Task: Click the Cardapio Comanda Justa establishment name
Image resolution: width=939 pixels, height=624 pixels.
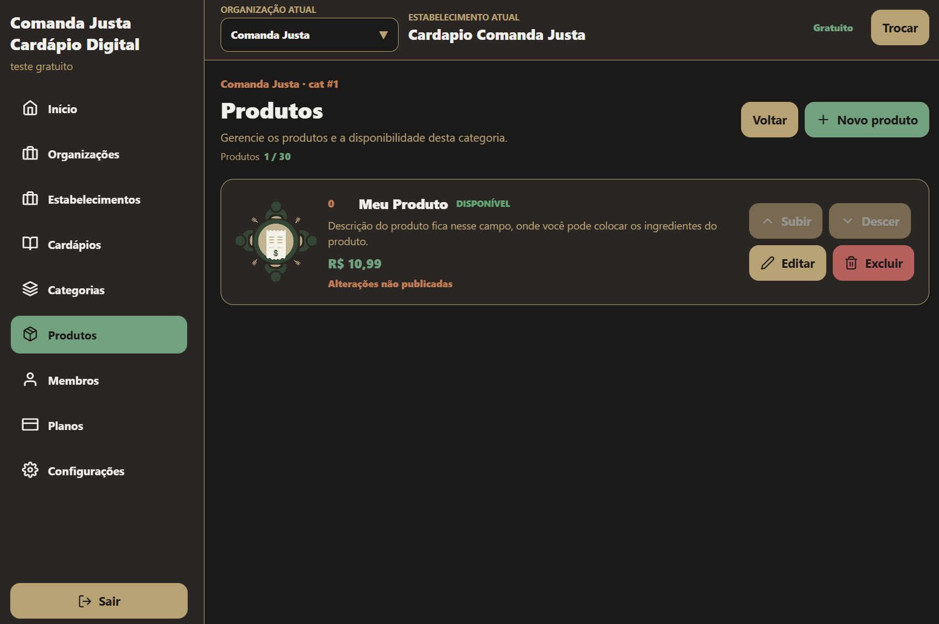Action: (x=497, y=35)
